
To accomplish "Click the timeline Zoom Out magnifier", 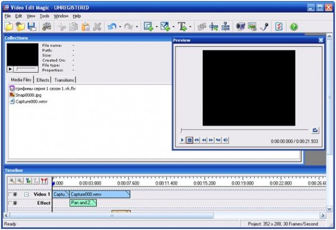I will 20,181.
